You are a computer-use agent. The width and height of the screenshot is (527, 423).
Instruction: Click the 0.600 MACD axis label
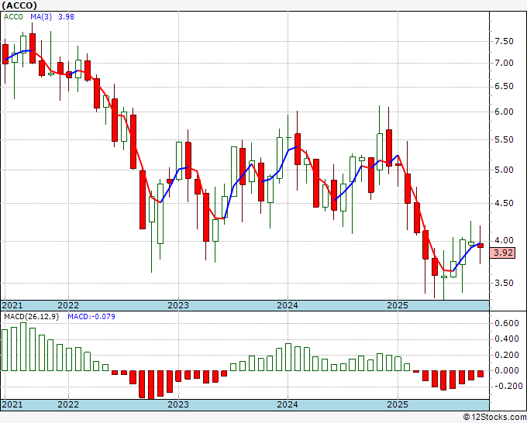coord(507,324)
